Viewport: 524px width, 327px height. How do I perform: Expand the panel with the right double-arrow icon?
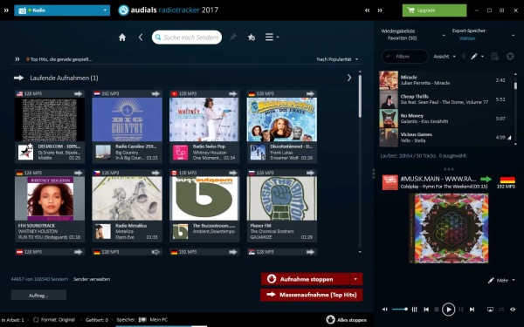pyautogui.click(x=380, y=10)
